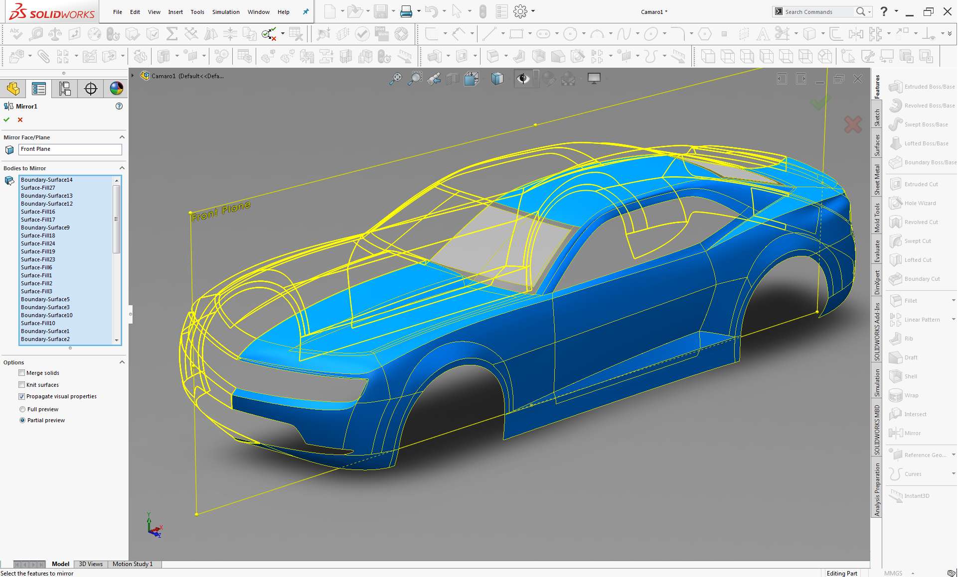Screen dimensions: 958x577
Task: Open the ConfigurationManager tab icon
Action: coord(65,89)
